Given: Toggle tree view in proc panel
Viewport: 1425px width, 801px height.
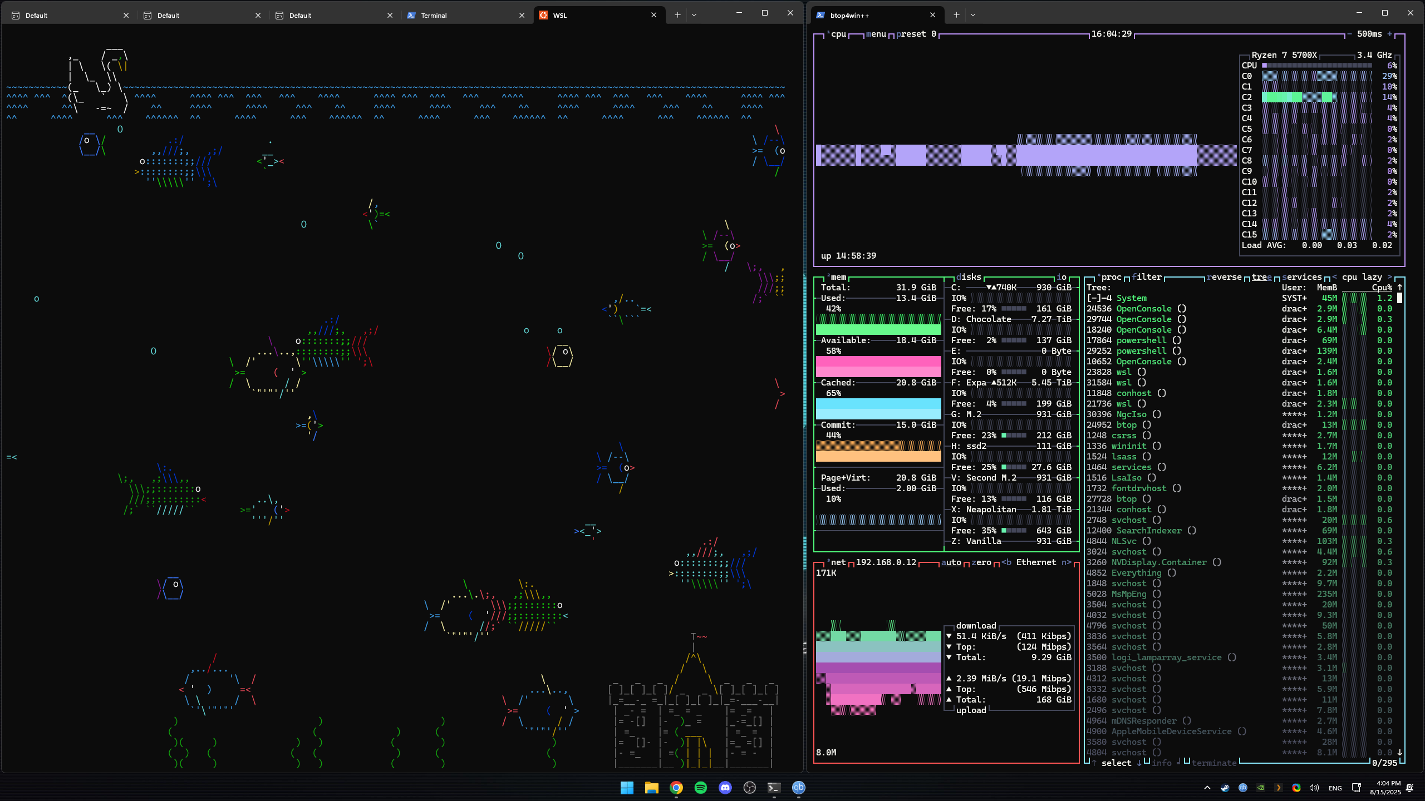Looking at the screenshot, I should 1261,277.
